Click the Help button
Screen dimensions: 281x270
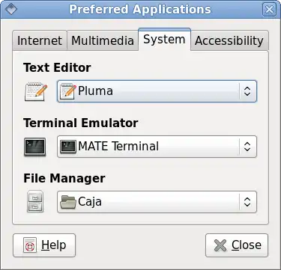(x=44, y=245)
